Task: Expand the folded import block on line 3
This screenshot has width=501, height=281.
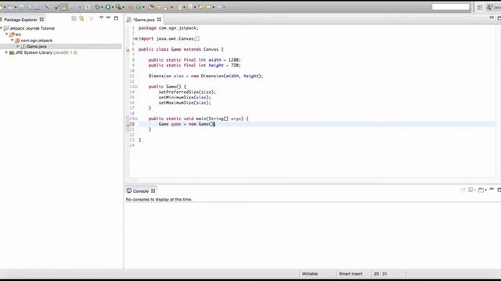Action: [x=136, y=39]
